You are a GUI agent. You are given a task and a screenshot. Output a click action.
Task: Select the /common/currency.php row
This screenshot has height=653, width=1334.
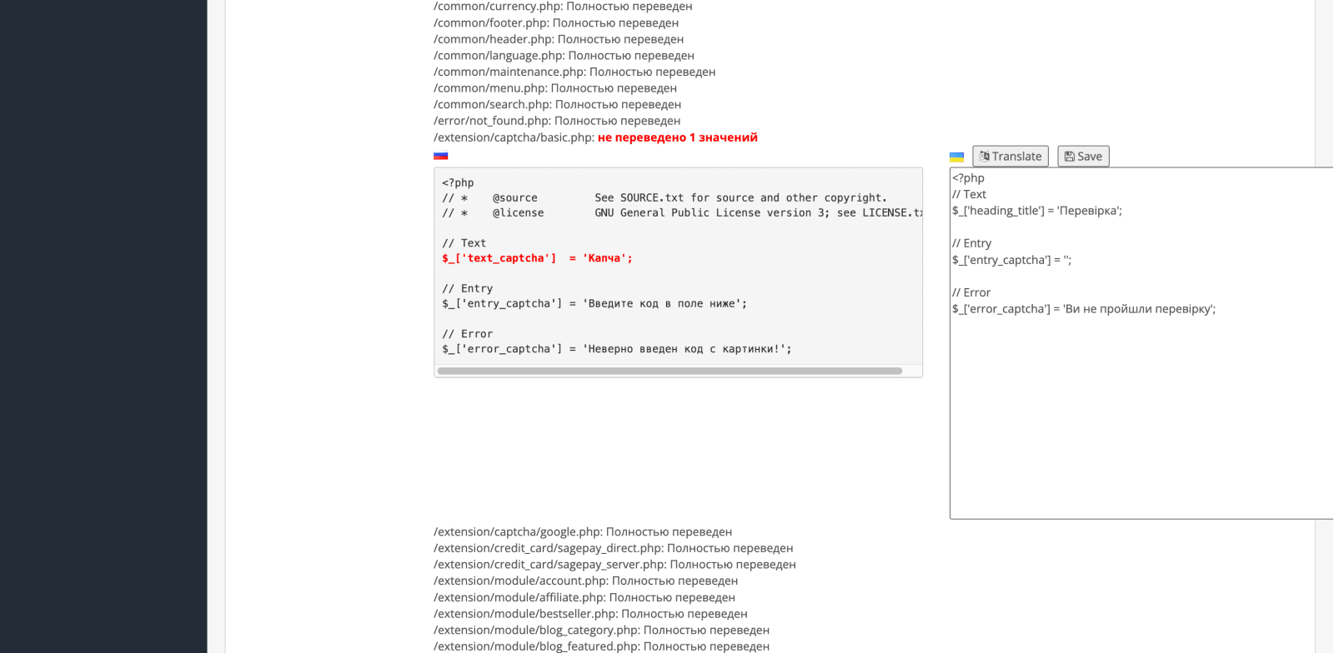563,7
